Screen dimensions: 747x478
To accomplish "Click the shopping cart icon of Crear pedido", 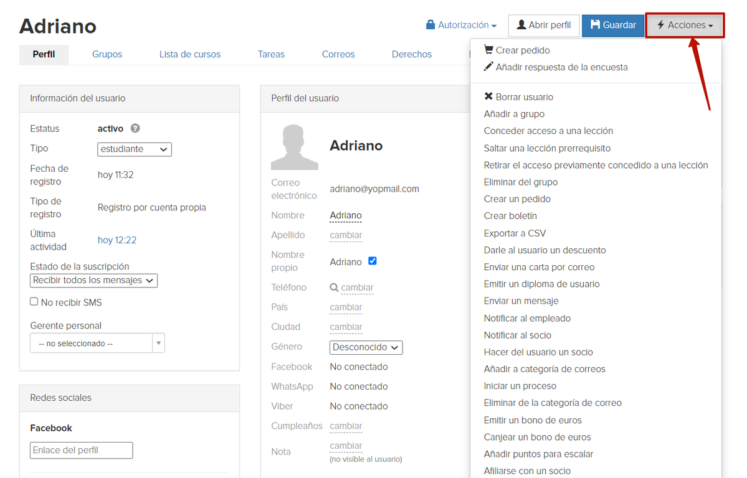I will click(488, 50).
